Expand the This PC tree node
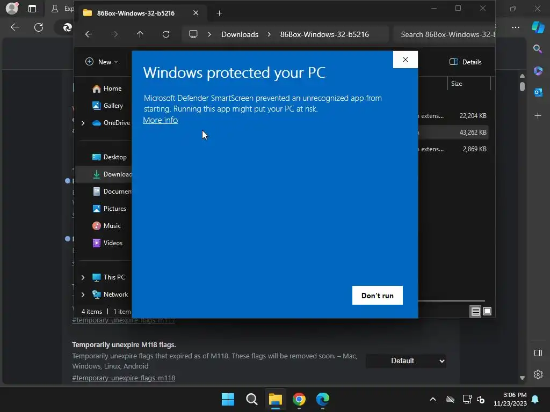Viewport: 550px width, 412px height. click(83, 277)
